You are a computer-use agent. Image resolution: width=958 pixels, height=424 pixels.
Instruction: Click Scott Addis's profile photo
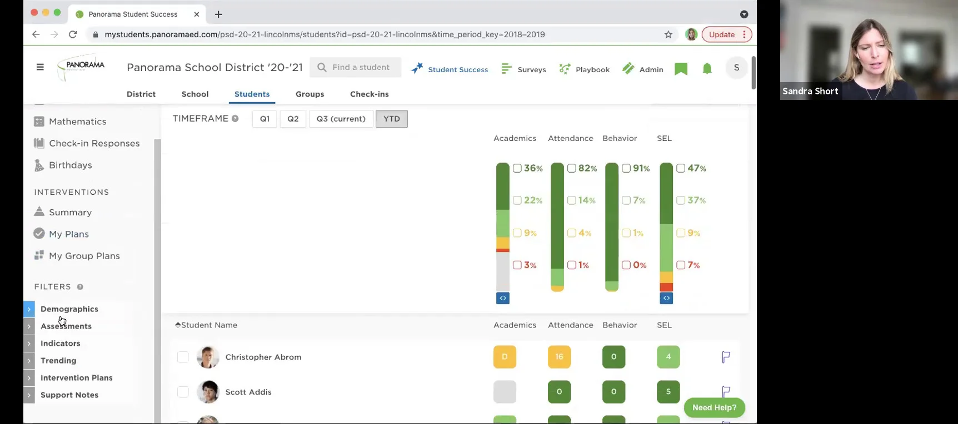tap(208, 392)
